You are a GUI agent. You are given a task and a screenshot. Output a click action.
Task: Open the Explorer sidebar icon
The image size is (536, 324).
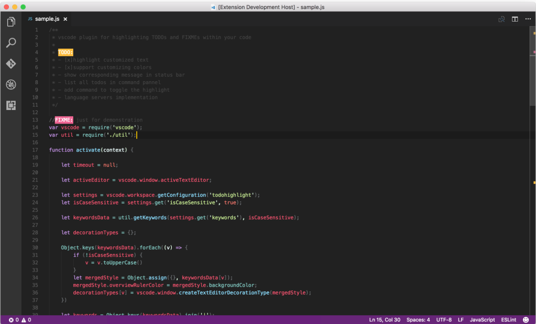pyautogui.click(x=11, y=22)
